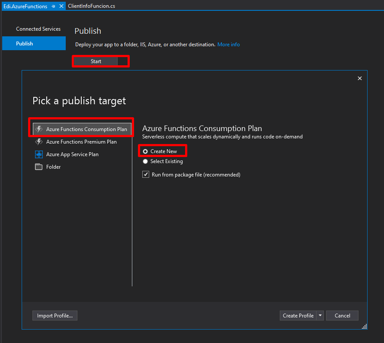Click the Create Profile button
The width and height of the screenshot is (384, 343).
click(x=298, y=316)
